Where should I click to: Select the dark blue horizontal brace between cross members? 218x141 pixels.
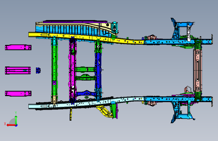pyautogui.click(x=86, y=93)
